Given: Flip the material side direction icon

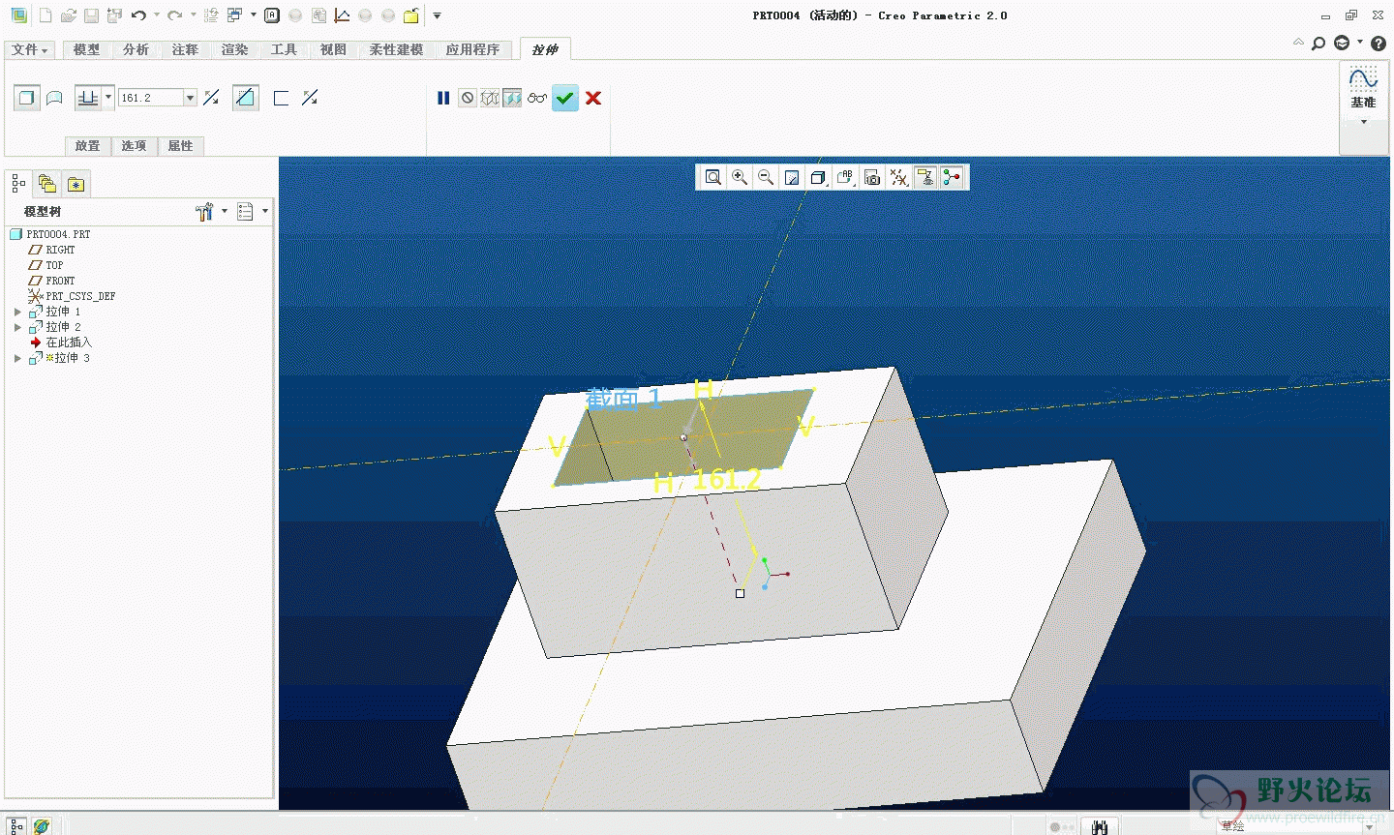Looking at the screenshot, I should tap(310, 98).
